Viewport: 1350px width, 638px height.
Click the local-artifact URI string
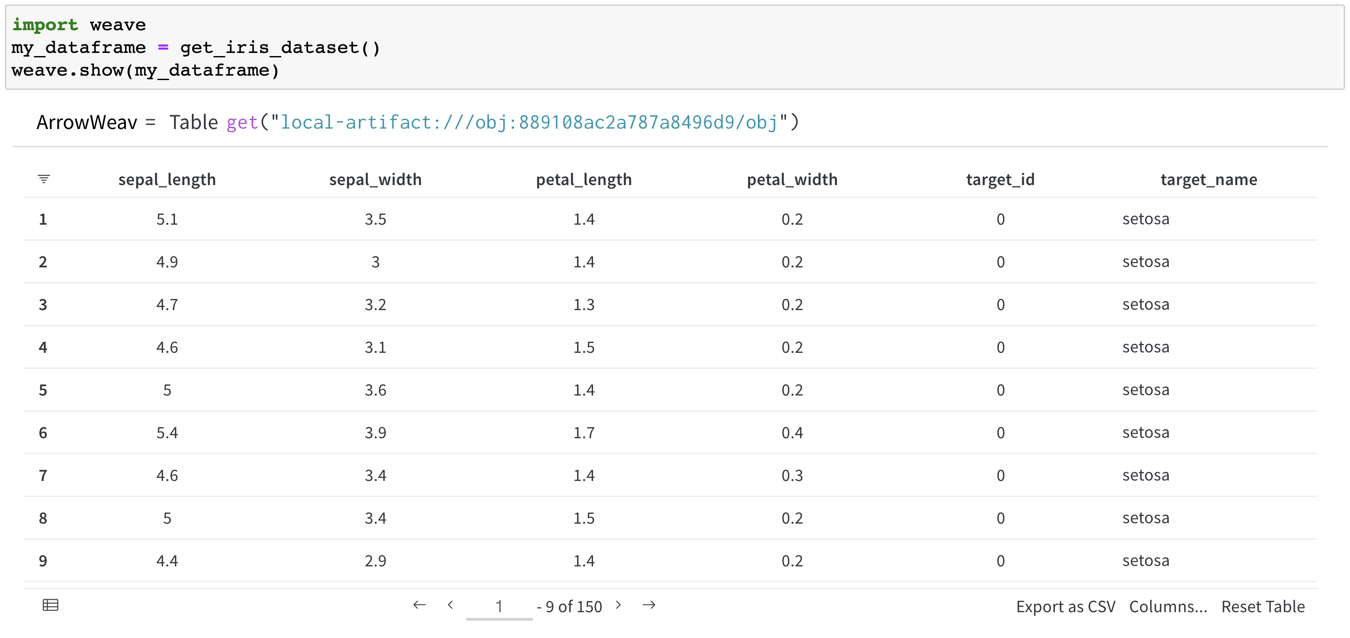(x=528, y=122)
